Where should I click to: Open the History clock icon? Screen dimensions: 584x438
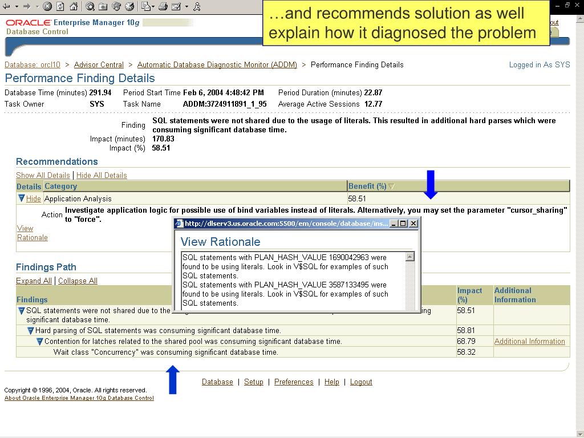[x=129, y=6]
